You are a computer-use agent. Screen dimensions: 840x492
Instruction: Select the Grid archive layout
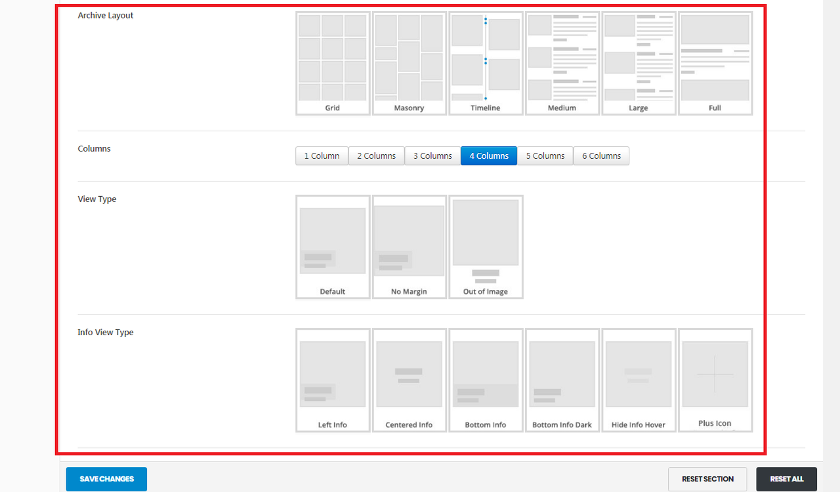[333, 63]
